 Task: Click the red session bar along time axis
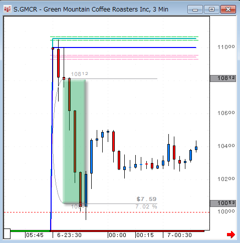click(127, 231)
